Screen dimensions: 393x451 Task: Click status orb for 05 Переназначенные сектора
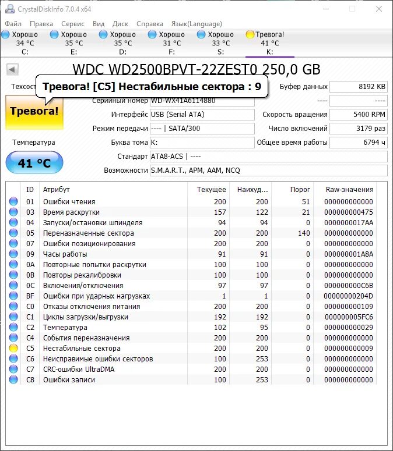[x=13, y=233]
